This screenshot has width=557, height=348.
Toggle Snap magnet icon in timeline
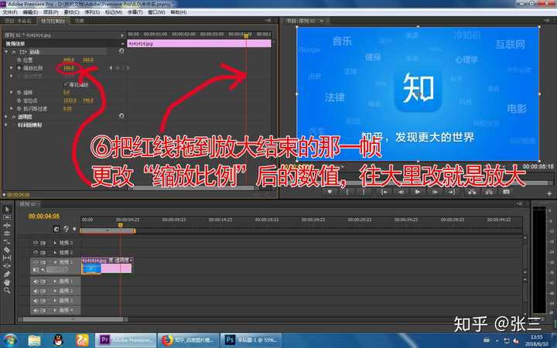coord(56,230)
